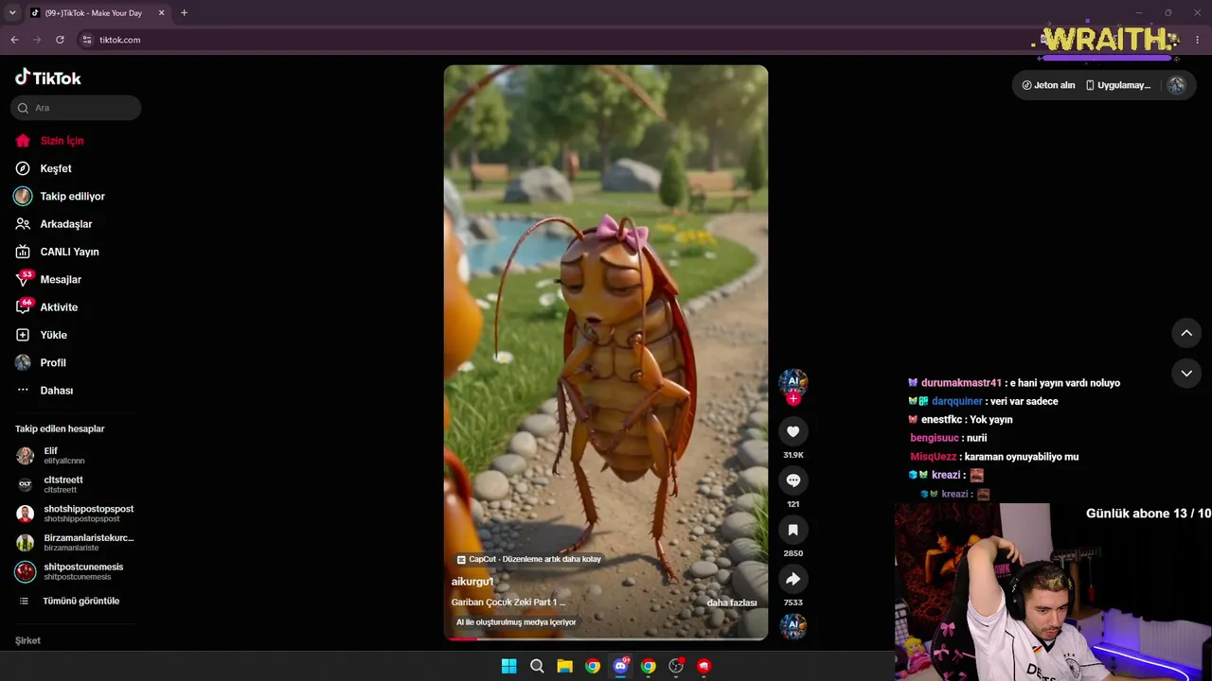1212x681 pixels.
Task: Go to the next video with the down arrow
Action: point(1186,374)
